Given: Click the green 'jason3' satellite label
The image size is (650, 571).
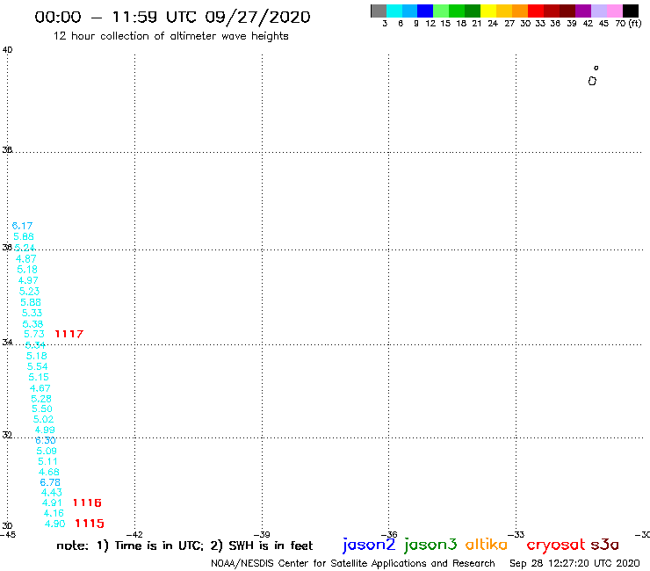Looking at the screenshot, I should click(x=430, y=545).
